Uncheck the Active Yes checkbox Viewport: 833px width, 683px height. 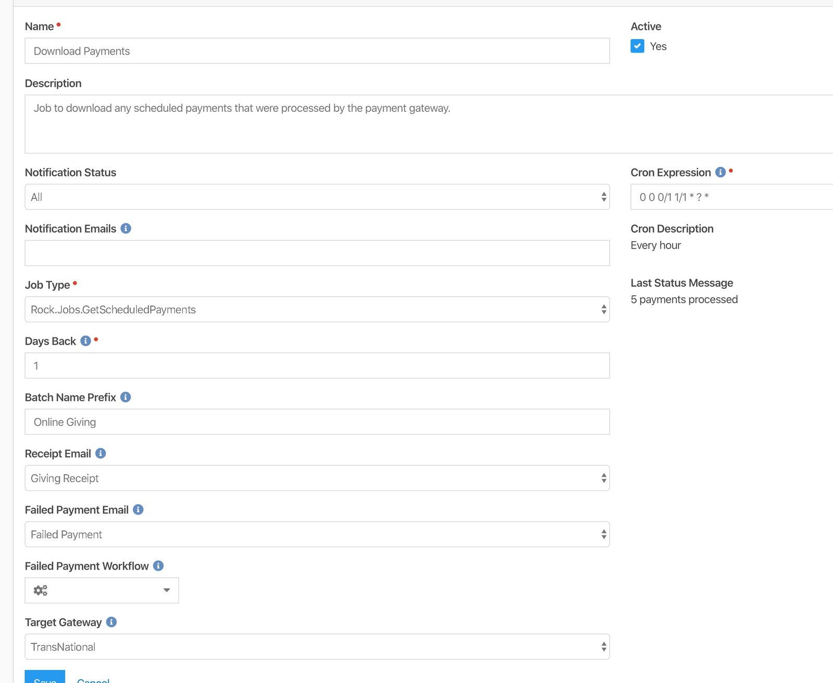click(637, 46)
